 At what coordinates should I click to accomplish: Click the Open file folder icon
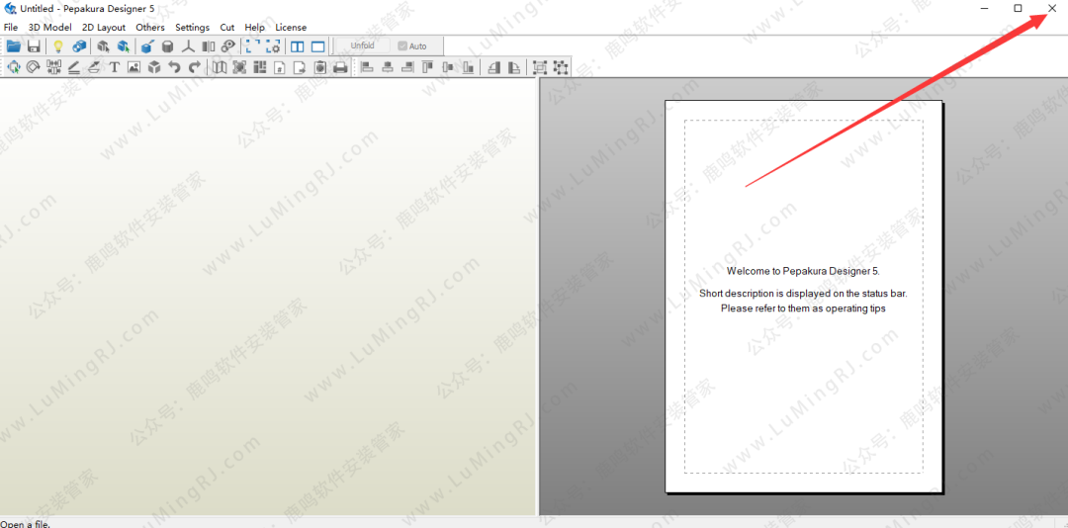point(13,46)
